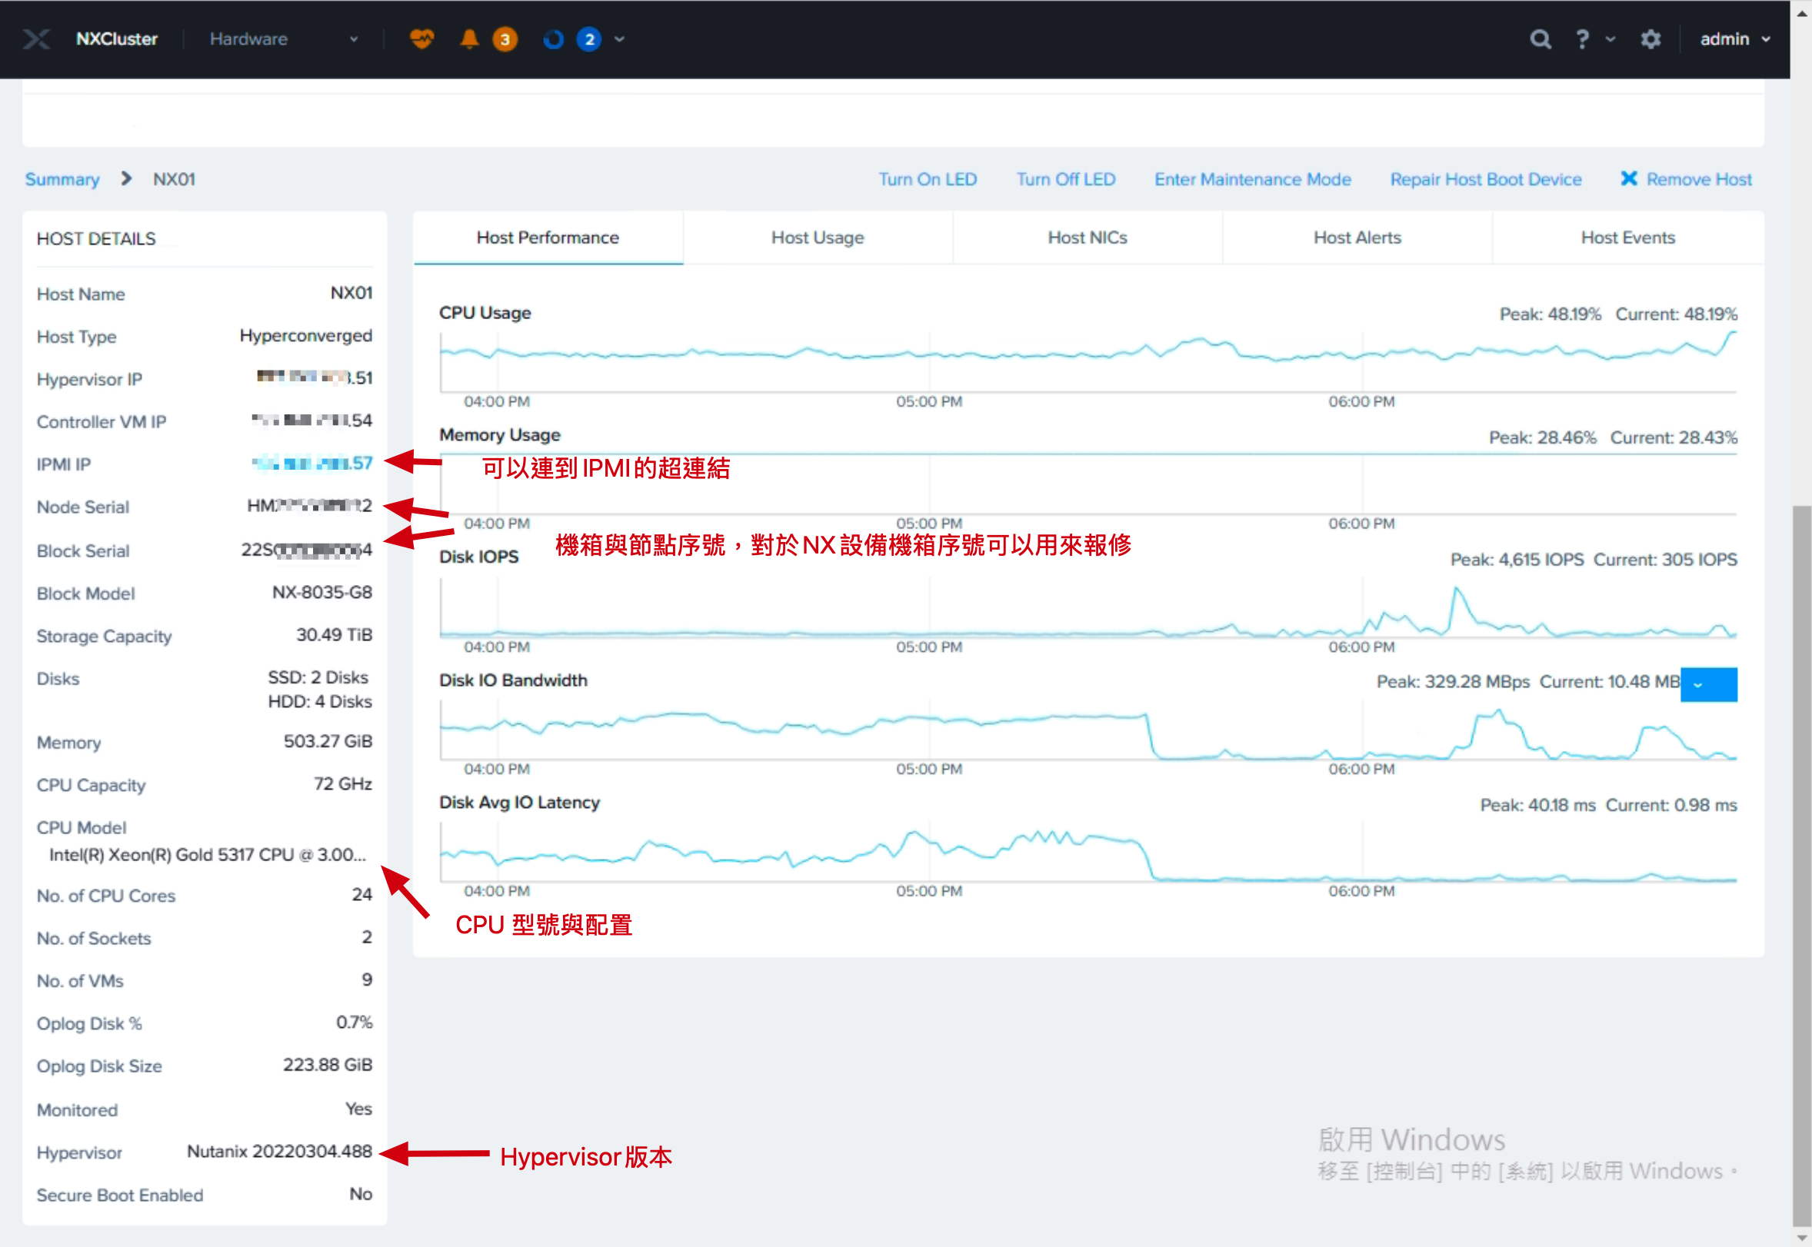Click the page vertical scrollbar thumb
Viewport: 1812px width, 1247px height.
click(1801, 867)
